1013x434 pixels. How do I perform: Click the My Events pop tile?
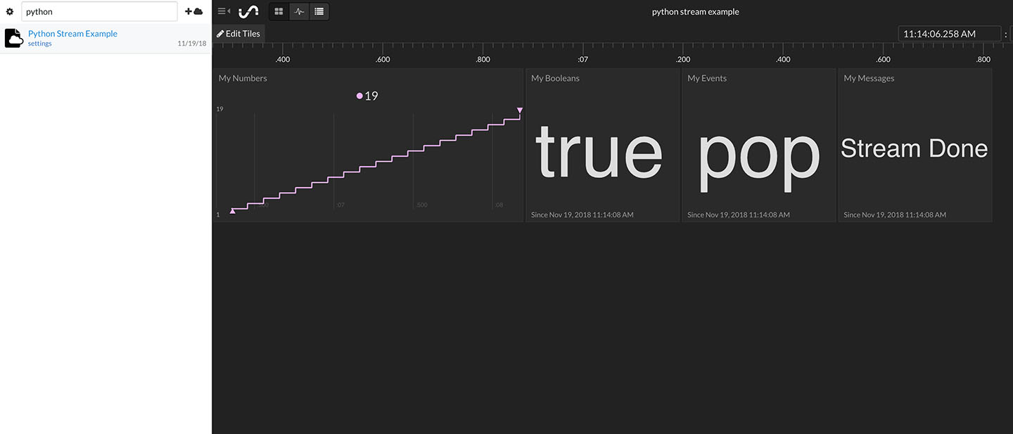[x=758, y=145]
